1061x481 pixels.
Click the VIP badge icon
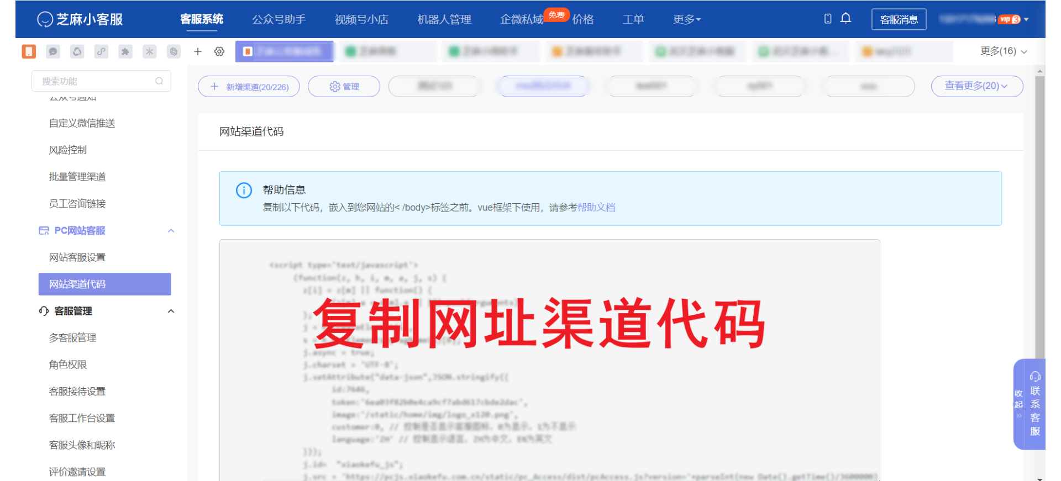(1009, 19)
